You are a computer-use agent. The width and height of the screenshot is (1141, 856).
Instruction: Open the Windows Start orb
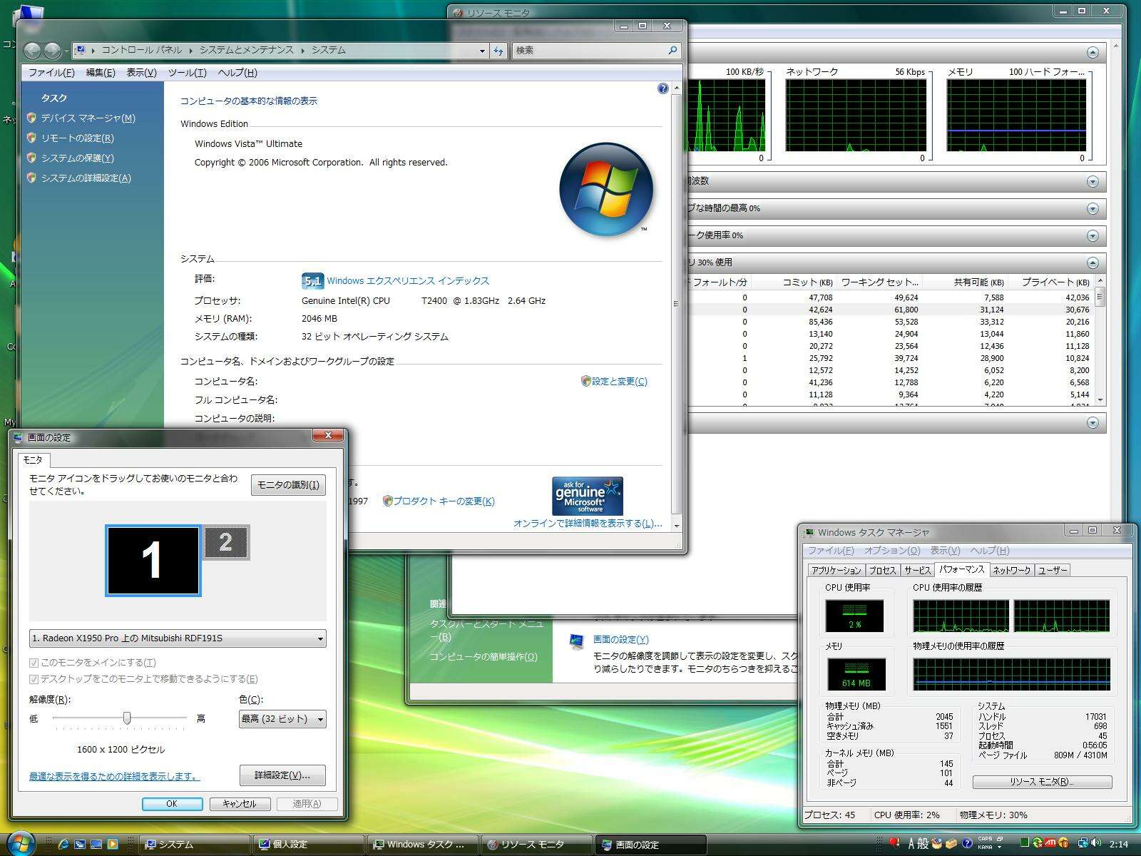click(21, 843)
